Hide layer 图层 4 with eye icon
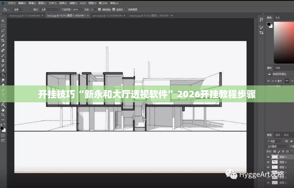Viewport: 294px width, 188px height. pos(268,162)
